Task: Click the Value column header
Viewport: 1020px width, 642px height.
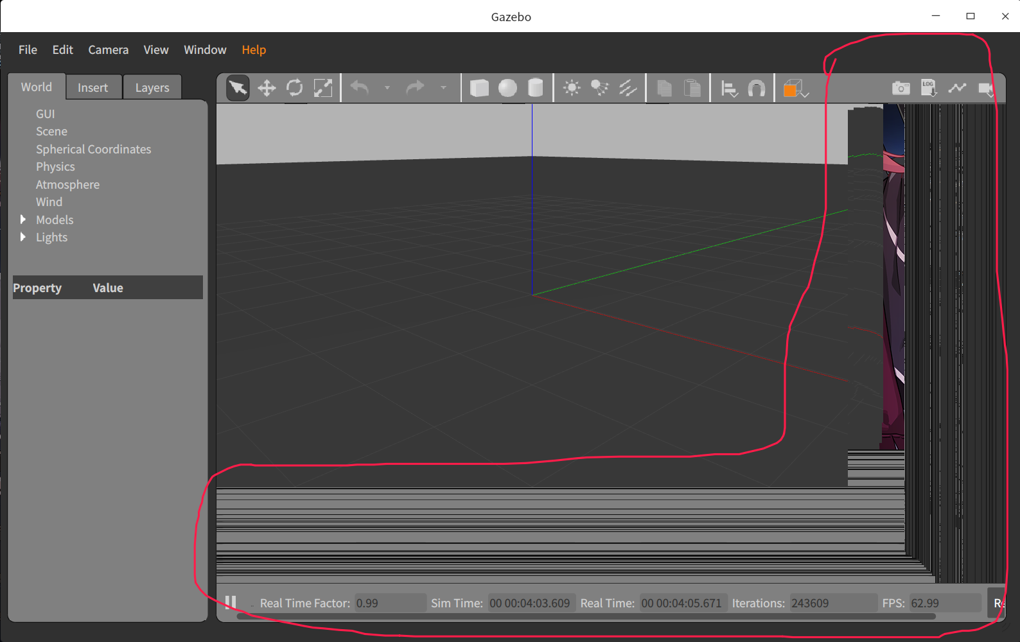Action: coord(108,288)
